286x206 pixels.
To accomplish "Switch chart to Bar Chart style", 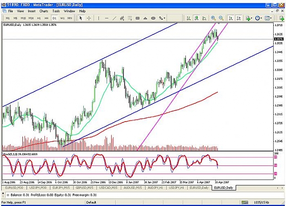I will coord(189,18).
